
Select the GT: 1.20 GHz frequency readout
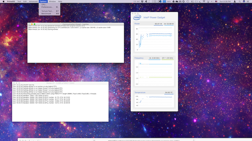[168, 58]
